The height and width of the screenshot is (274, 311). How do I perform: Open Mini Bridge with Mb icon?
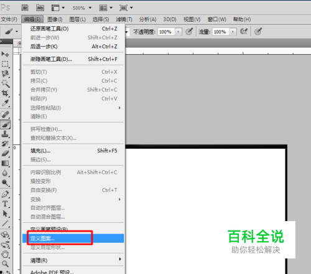[40, 8]
